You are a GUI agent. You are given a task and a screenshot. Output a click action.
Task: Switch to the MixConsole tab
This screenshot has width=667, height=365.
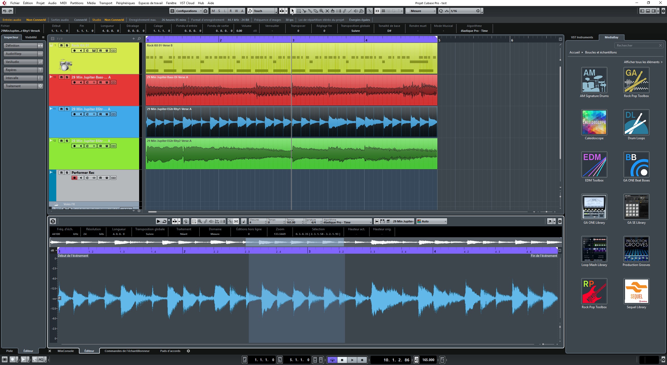click(x=66, y=351)
